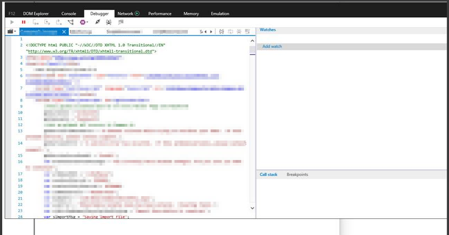The height and width of the screenshot is (235, 449).
Task: Break execution with the red pause icon
Action: [x=23, y=22]
